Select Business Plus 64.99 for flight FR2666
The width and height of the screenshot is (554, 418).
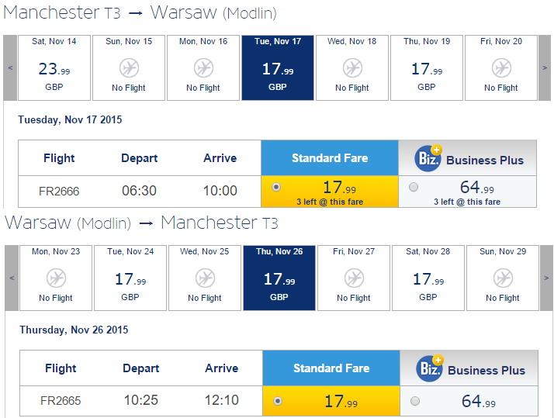413,187
